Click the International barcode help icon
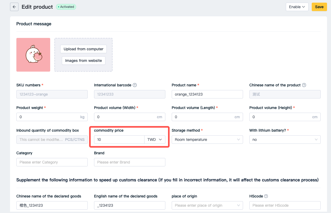The height and width of the screenshot is (213, 331). point(135,85)
